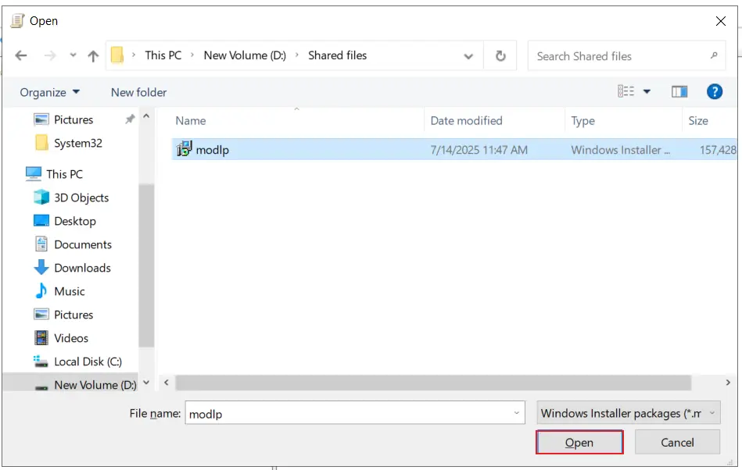
Task: Navigate back using the back arrow
Action: pyautogui.click(x=21, y=55)
